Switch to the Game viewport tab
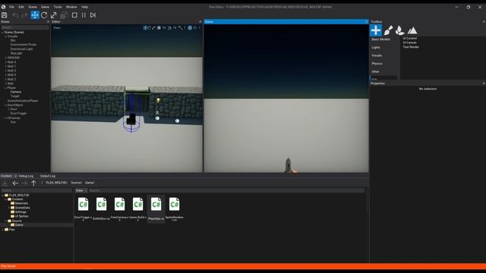The width and height of the screenshot is (486, 273). tap(209, 22)
